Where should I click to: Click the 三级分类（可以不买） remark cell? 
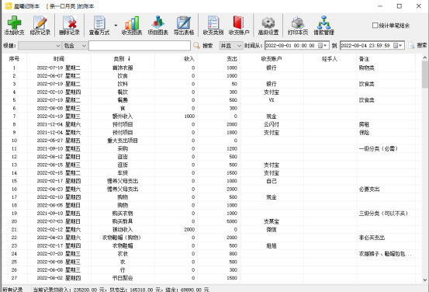pos(383,213)
